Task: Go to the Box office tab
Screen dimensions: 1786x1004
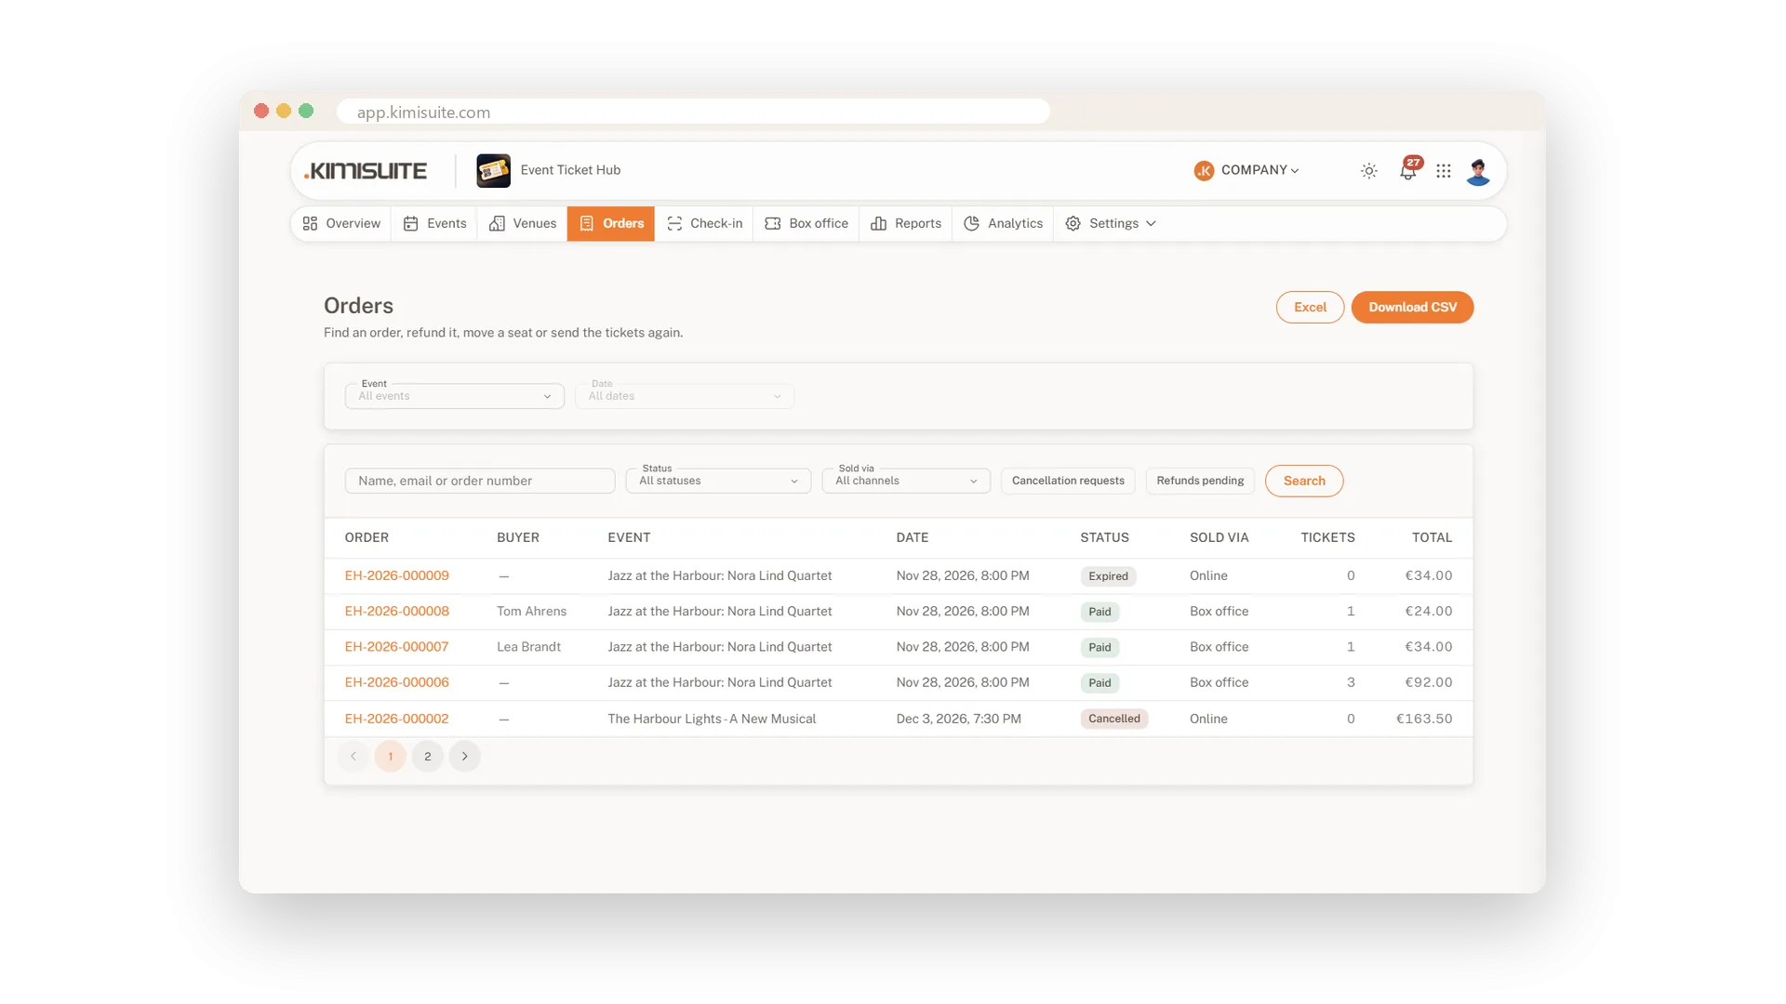Action: [806, 224]
